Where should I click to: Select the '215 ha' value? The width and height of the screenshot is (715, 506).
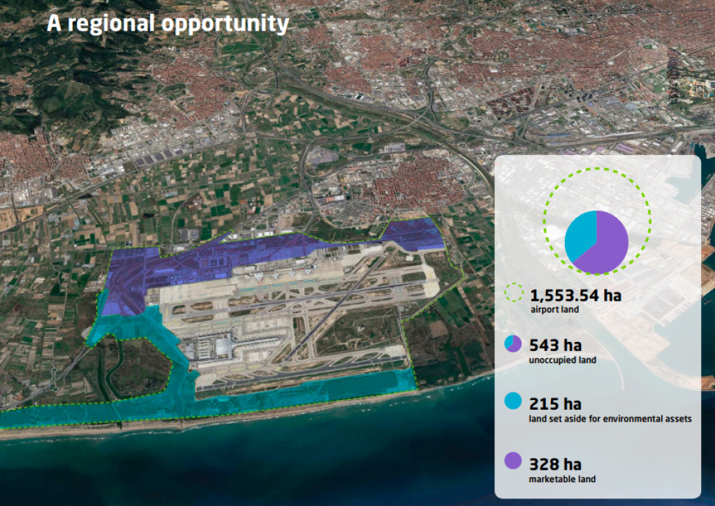[x=555, y=404]
